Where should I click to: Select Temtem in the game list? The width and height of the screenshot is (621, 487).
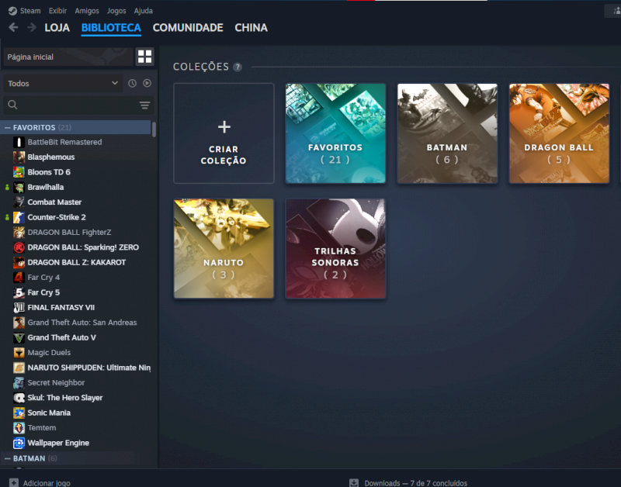(x=42, y=427)
